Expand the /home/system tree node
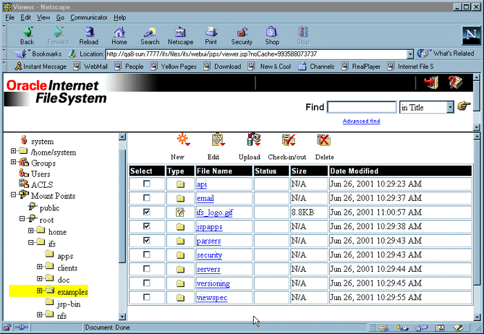 point(13,151)
